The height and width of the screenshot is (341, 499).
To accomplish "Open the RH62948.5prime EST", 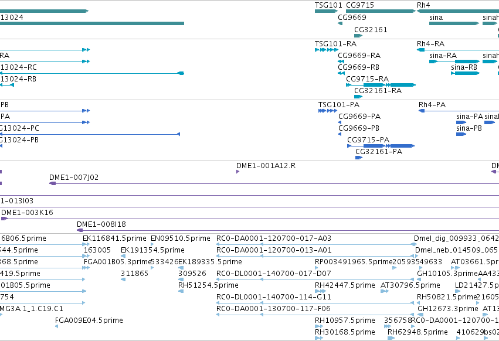I will (391, 339).
